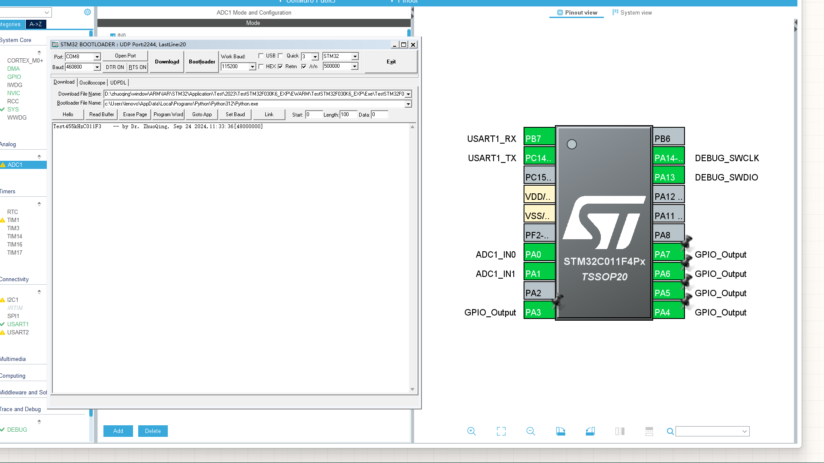Switch to the A->Z tab
This screenshot has height=463, width=824.
[36, 24]
